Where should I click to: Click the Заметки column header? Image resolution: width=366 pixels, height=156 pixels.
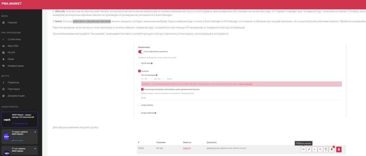pyautogui.click(x=187, y=142)
